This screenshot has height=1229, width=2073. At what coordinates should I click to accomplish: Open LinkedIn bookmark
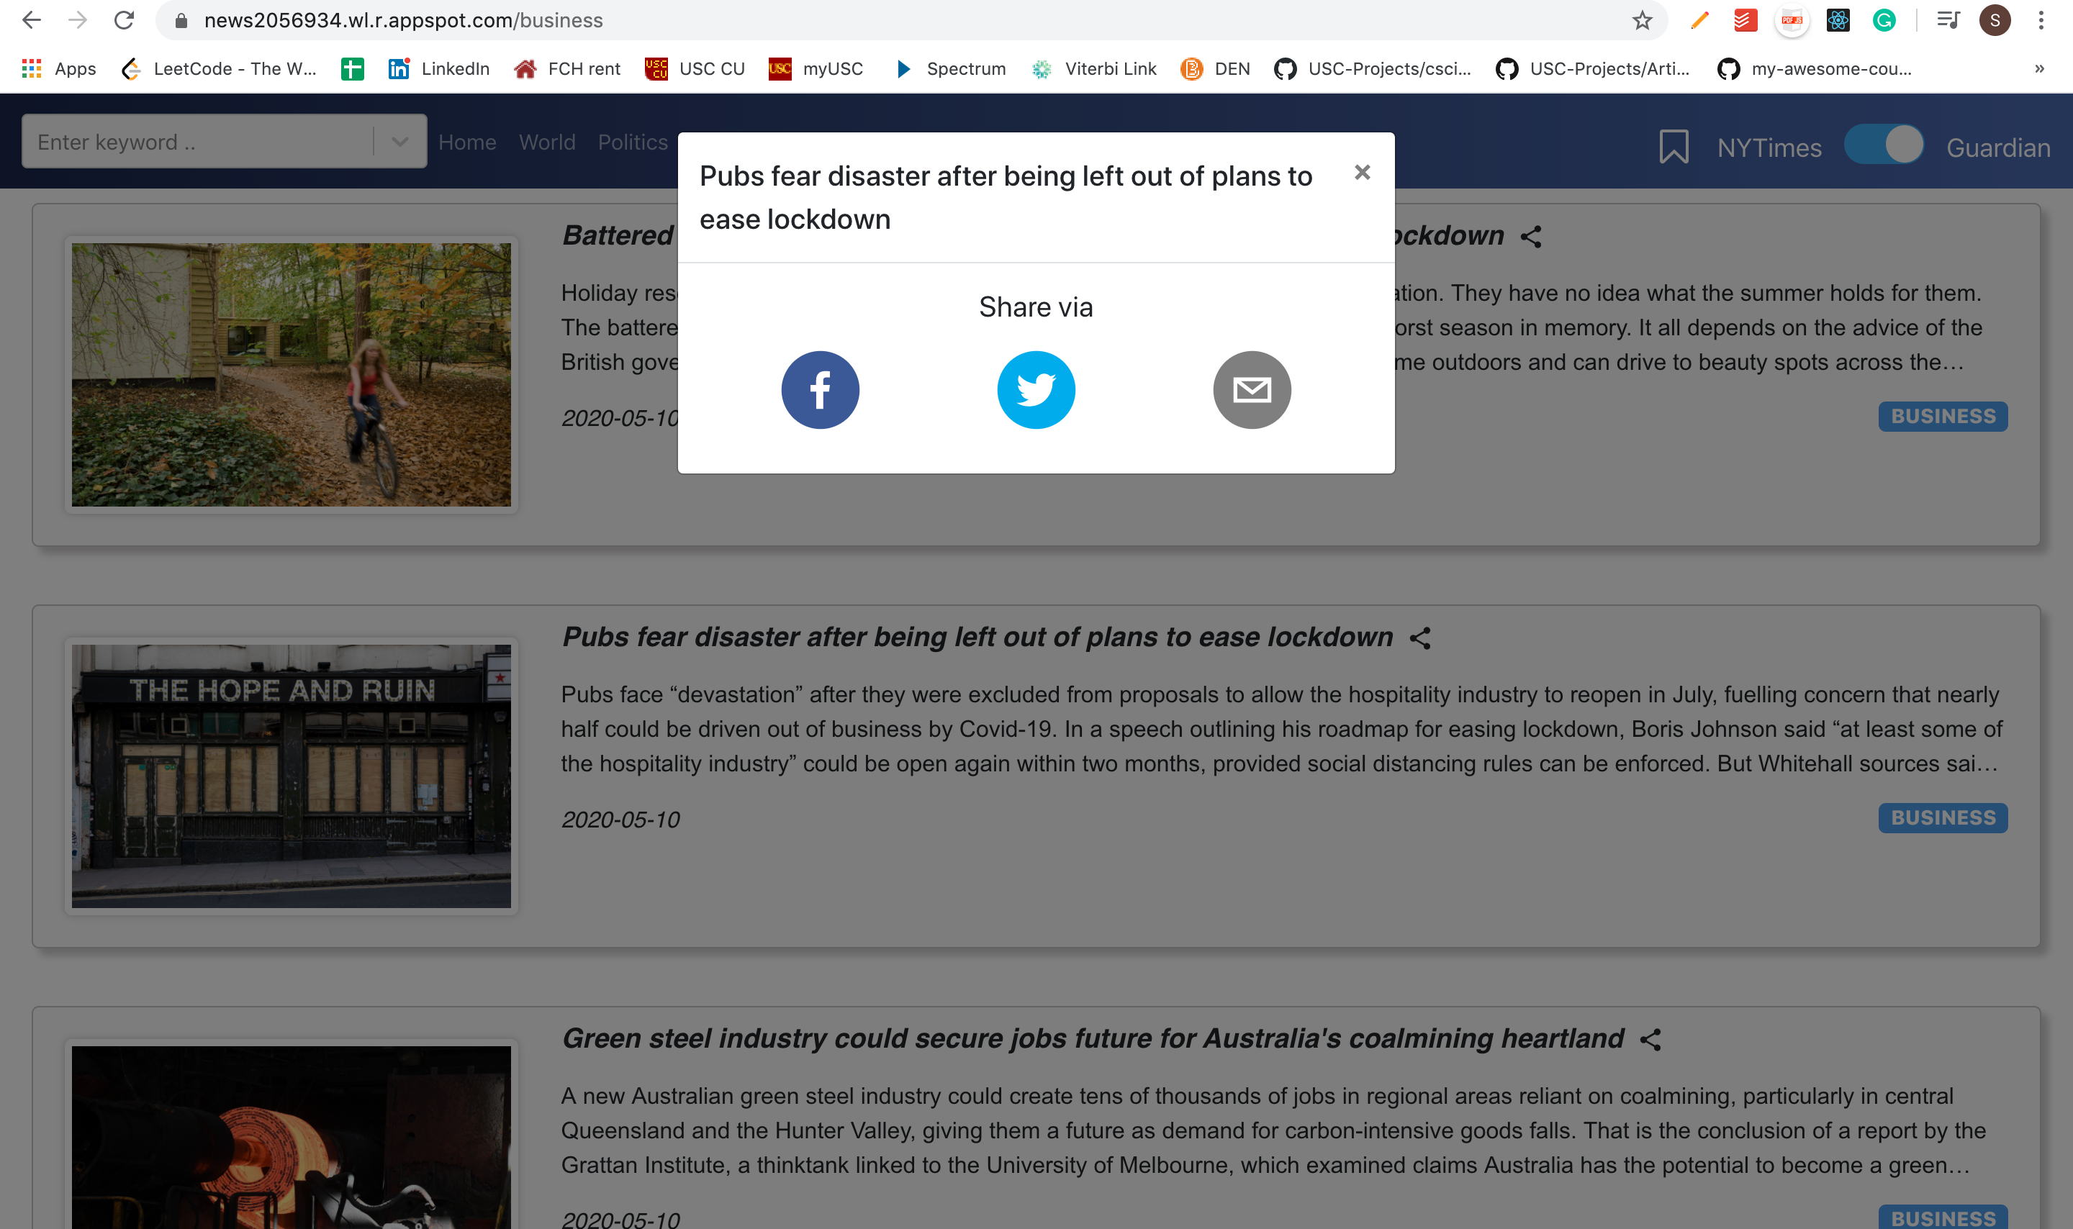tap(439, 69)
